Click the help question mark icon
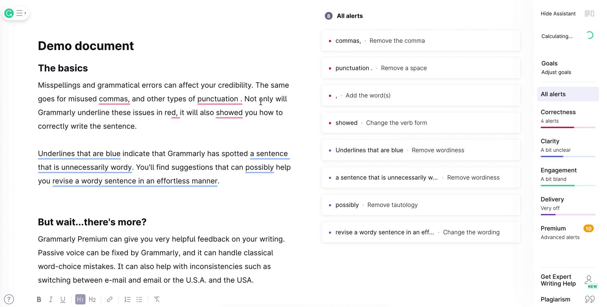 [x=9, y=299]
